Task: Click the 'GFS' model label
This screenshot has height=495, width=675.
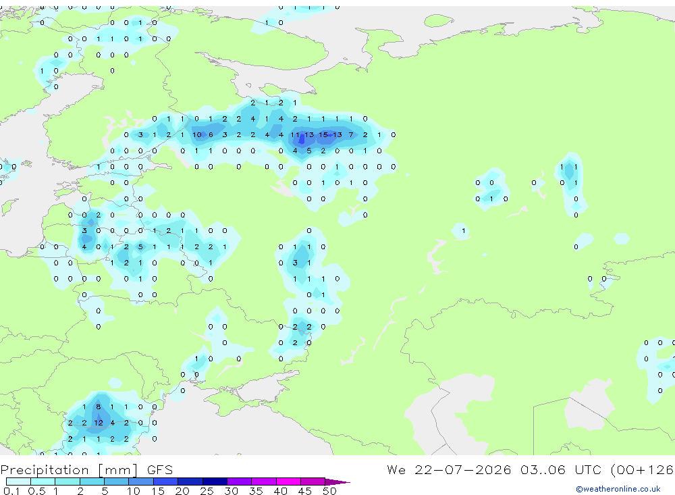Action: [160, 469]
